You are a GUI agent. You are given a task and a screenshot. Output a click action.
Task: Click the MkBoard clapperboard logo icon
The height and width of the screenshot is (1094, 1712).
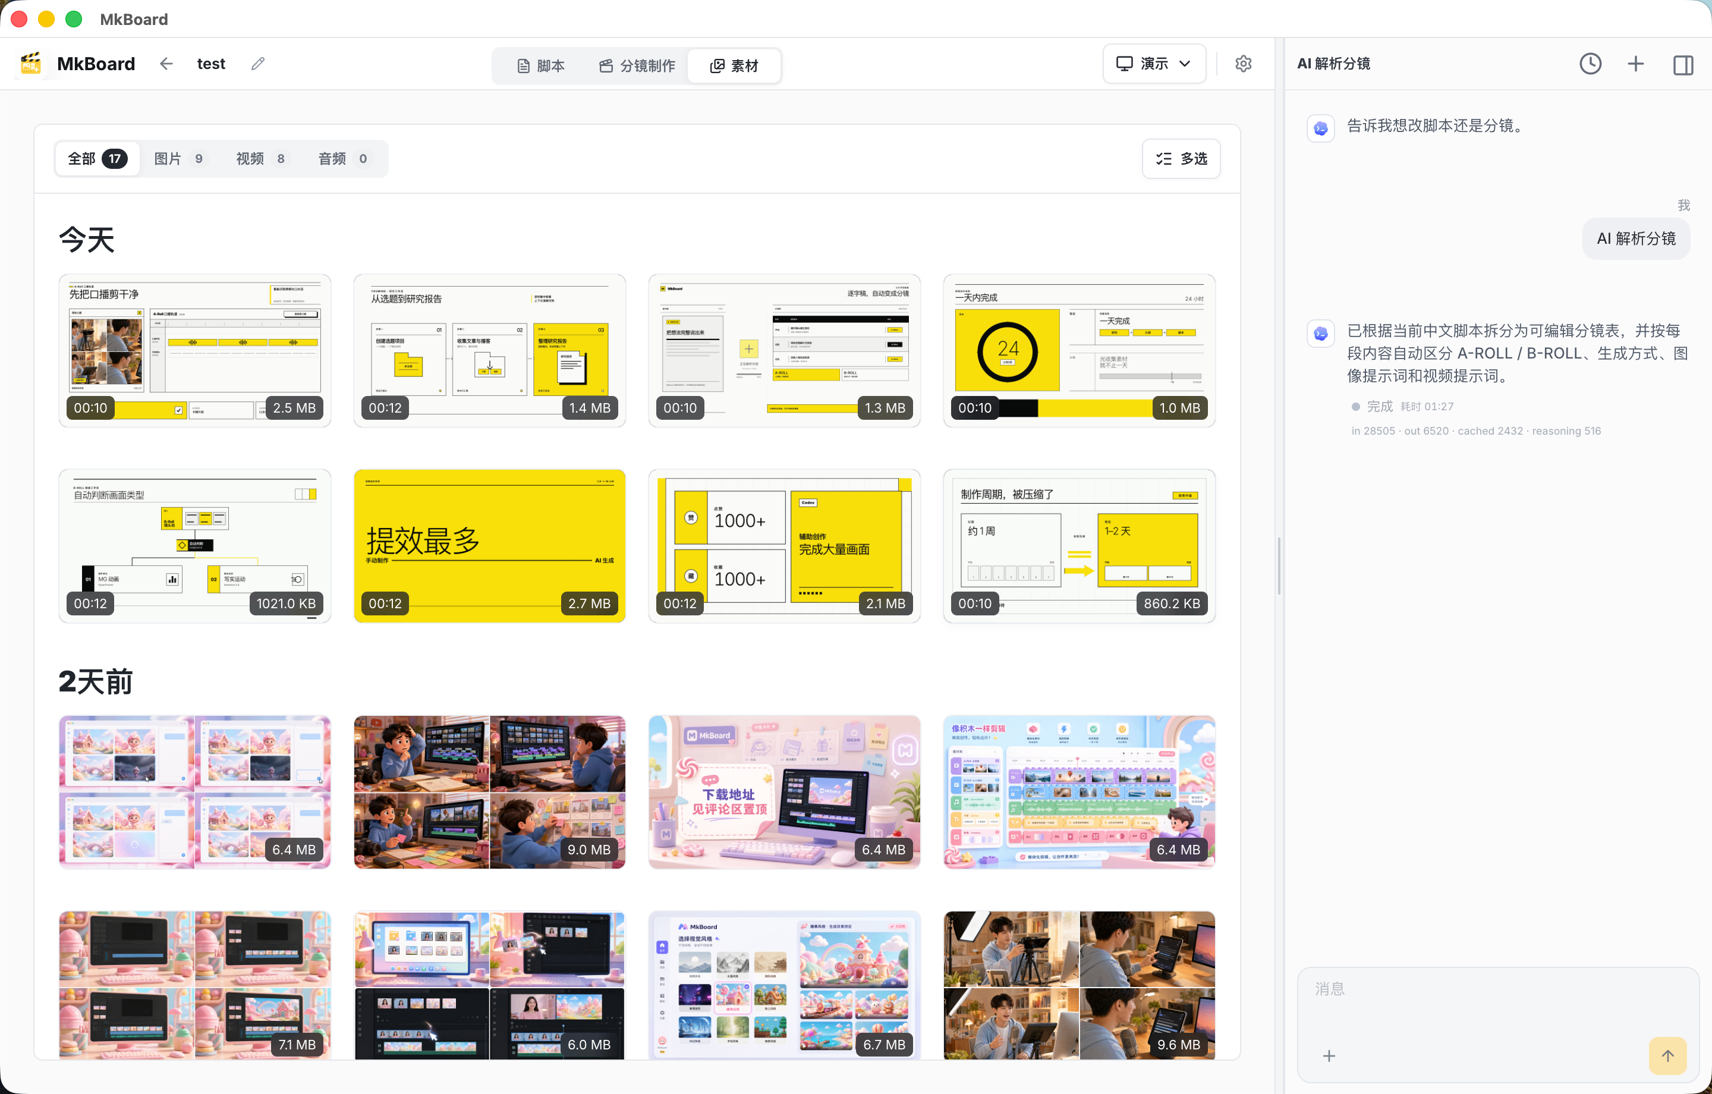[x=30, y=63]
